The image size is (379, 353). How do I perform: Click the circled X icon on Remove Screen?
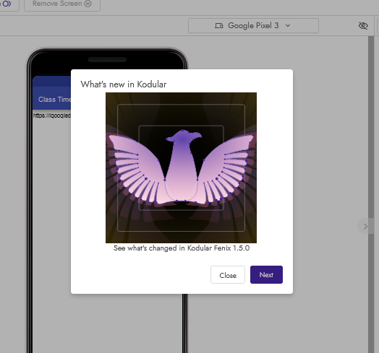point(88,4)
